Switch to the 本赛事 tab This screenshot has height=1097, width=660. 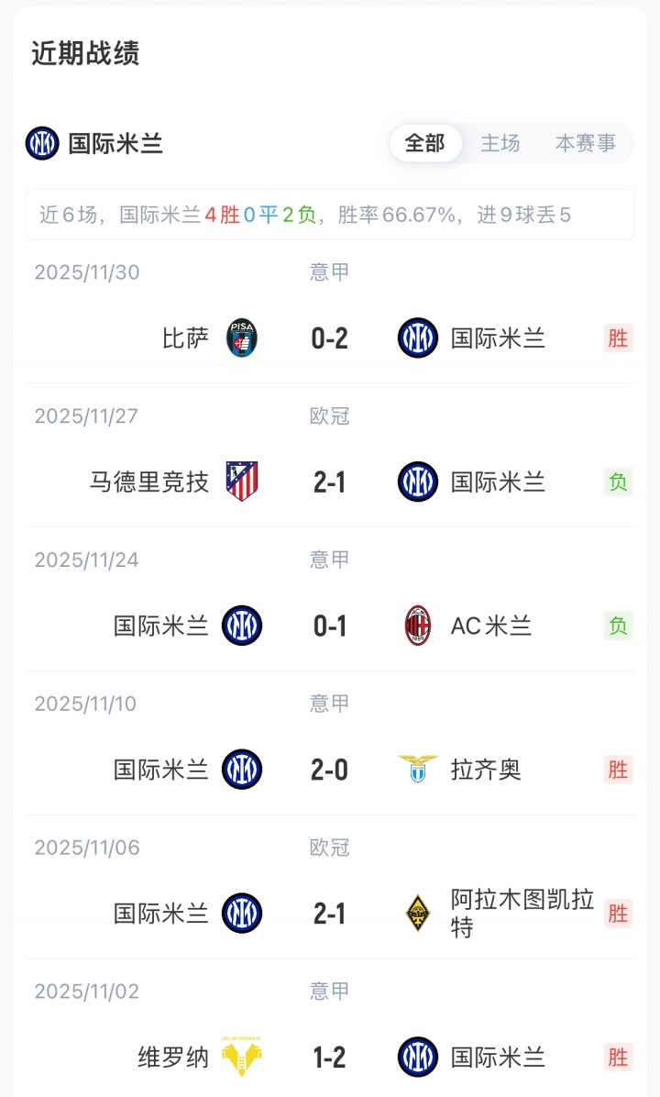(x=586, y=143)
